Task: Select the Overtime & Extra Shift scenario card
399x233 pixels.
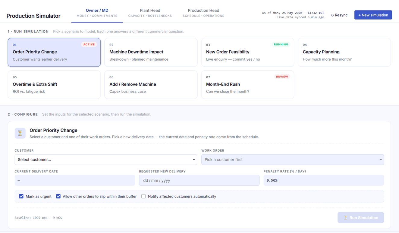Action: point(54,85)
